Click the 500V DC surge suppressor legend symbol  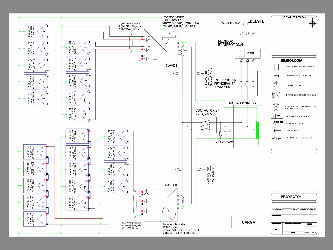[x=276, y=138]
